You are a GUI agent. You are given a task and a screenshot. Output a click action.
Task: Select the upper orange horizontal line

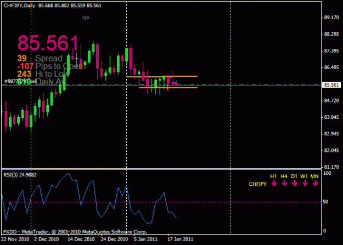(x=162, y=77)
